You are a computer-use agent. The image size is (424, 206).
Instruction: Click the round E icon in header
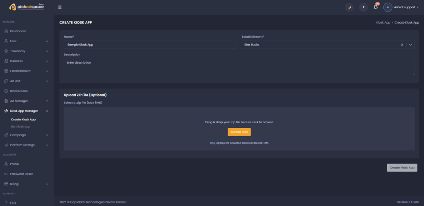tap(363, 7)
